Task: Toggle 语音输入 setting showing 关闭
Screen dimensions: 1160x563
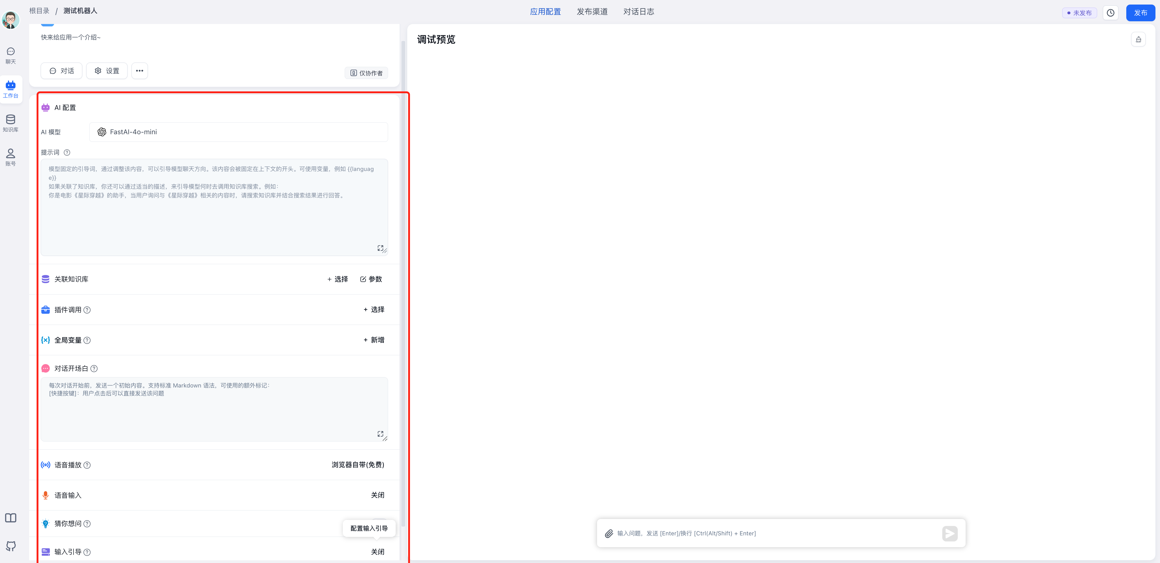Action: pyautogui.click(x=377, y=495)
